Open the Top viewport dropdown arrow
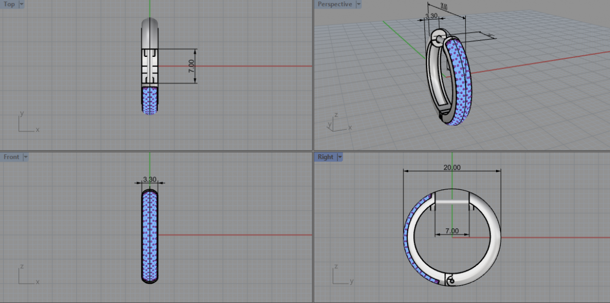Screen dimensions: 610x303 point(21,4)
